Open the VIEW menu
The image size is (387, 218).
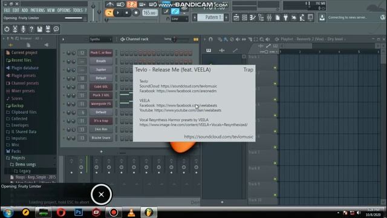51,10
